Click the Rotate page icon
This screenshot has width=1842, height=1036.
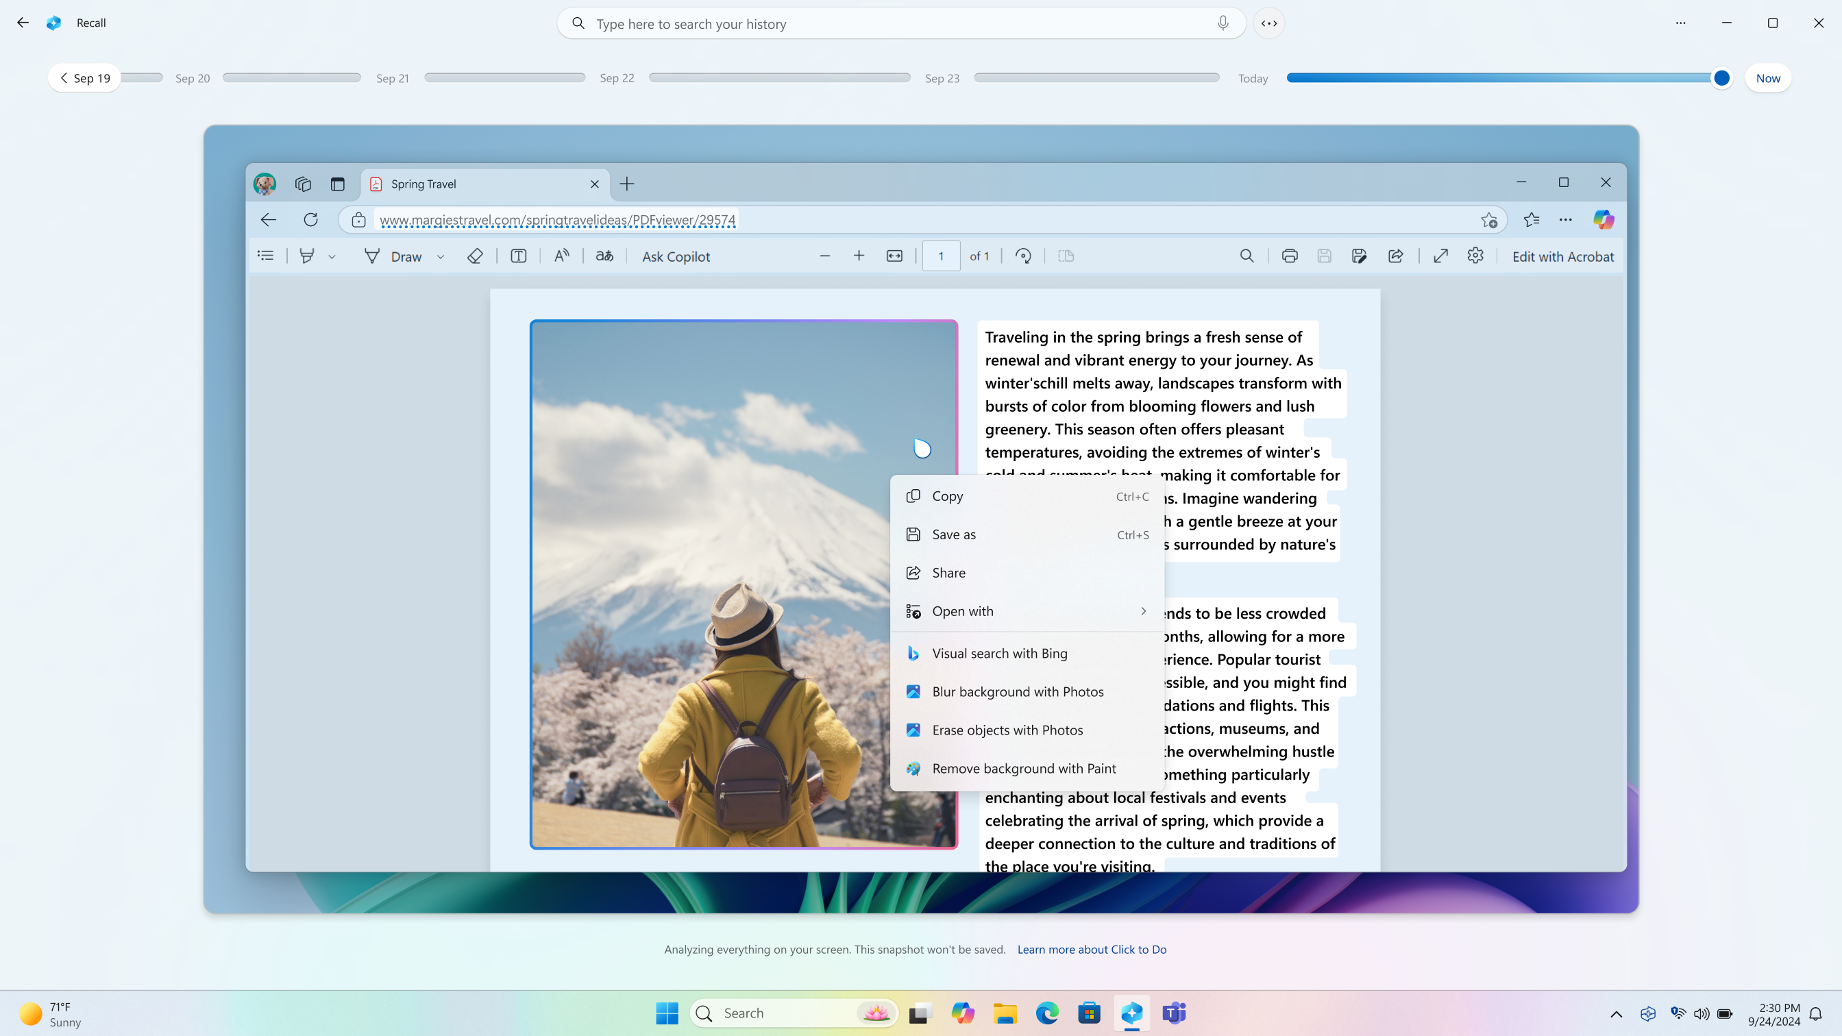click(x=1024, y=256)
